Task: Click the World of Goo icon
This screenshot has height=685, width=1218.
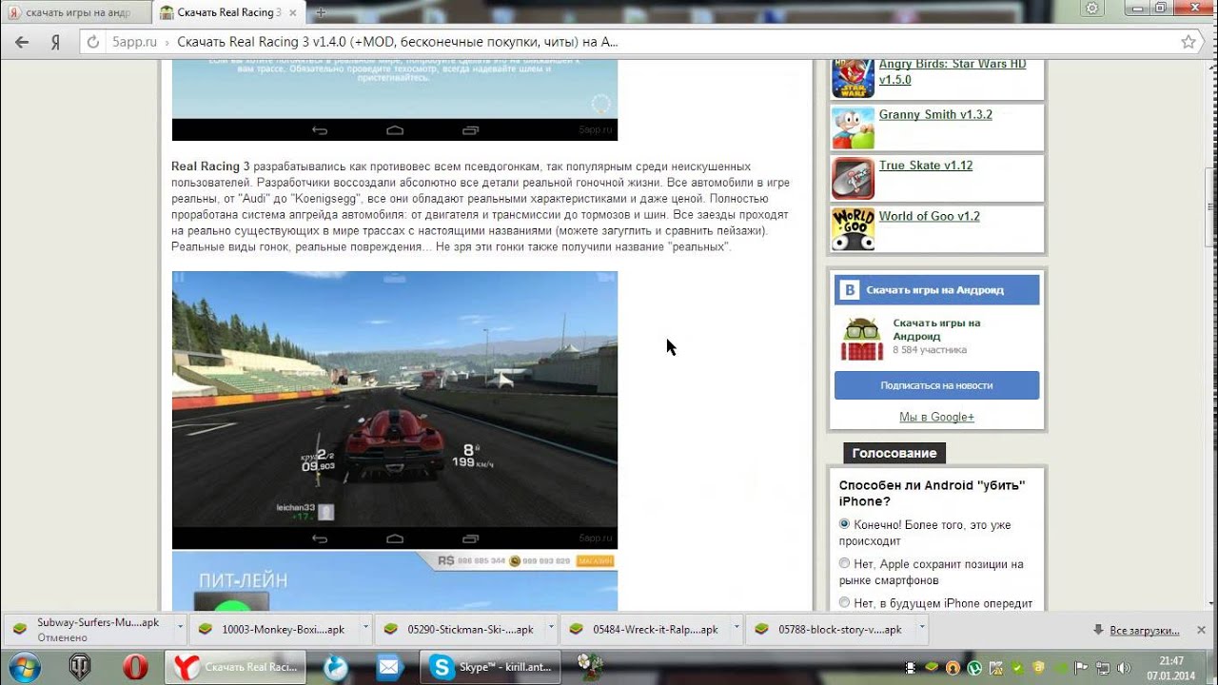Action: coord(853,229)
